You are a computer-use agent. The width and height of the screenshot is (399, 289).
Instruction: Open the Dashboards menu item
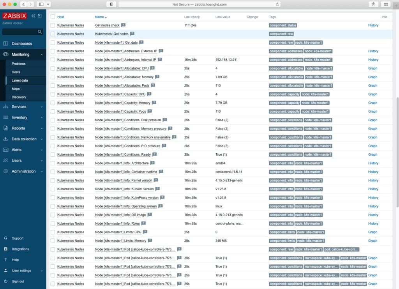coord(22,44)
